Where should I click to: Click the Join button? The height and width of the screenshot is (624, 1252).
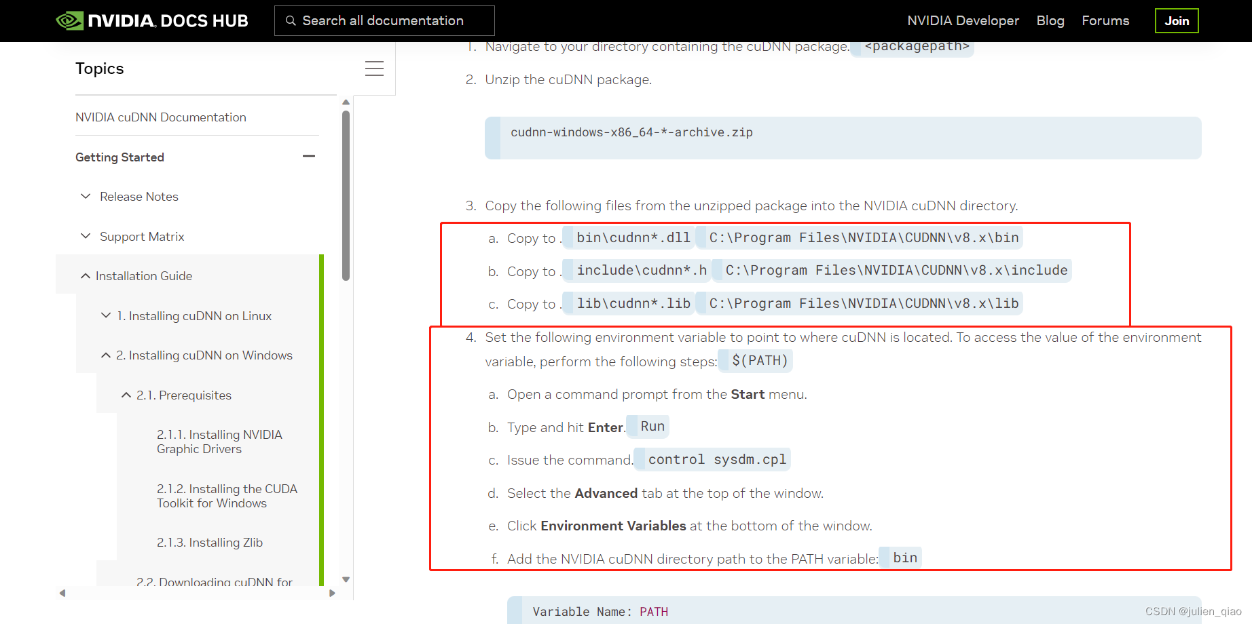point(1177,20)
